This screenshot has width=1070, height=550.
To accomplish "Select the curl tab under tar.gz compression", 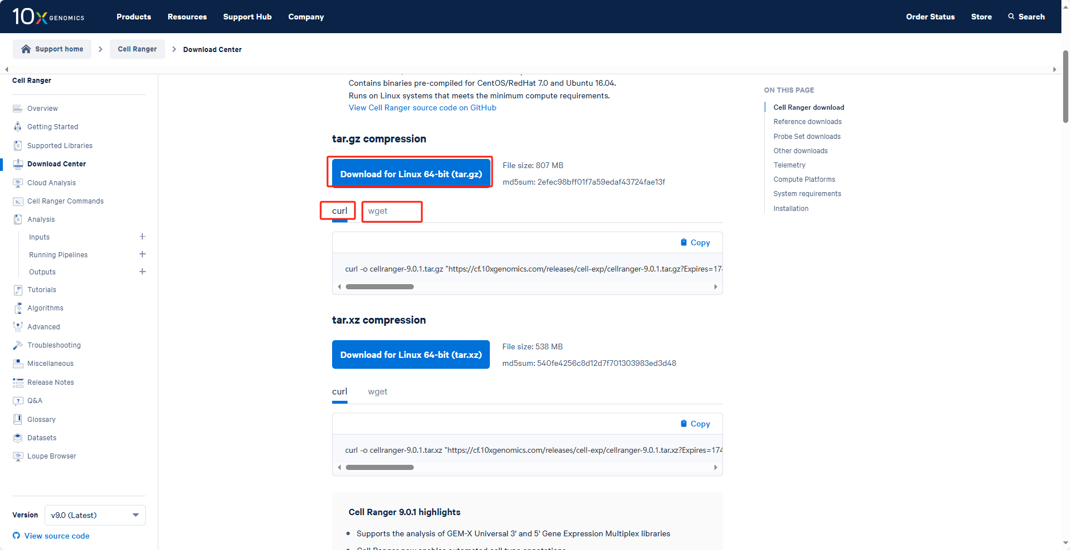I will (340, 211).
